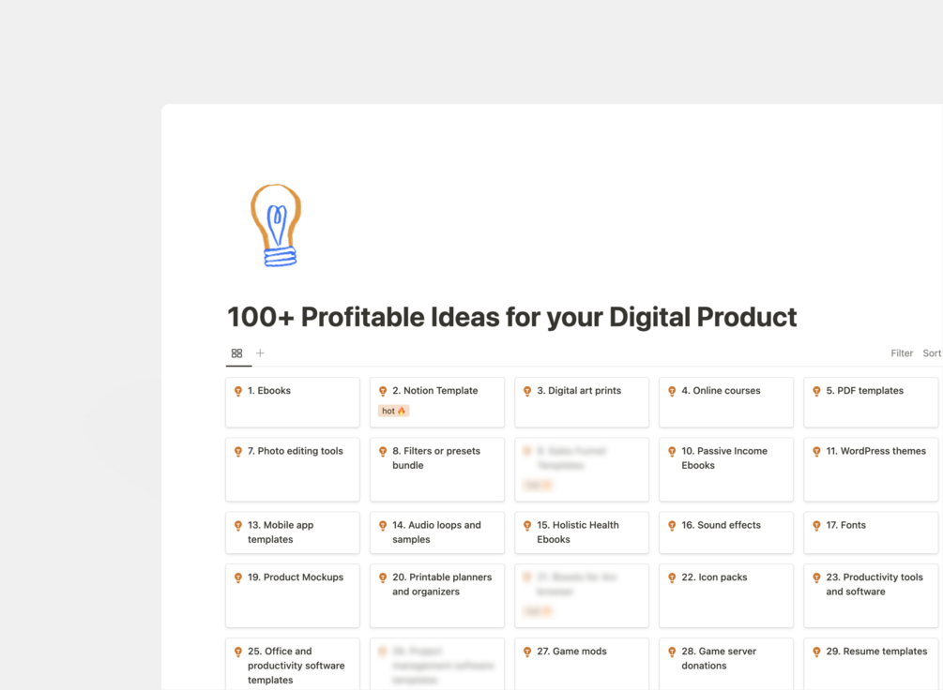Click lightbulb icon on Icon packs card
The width and height of the screenshot is (943, 690).
[672, 578]
